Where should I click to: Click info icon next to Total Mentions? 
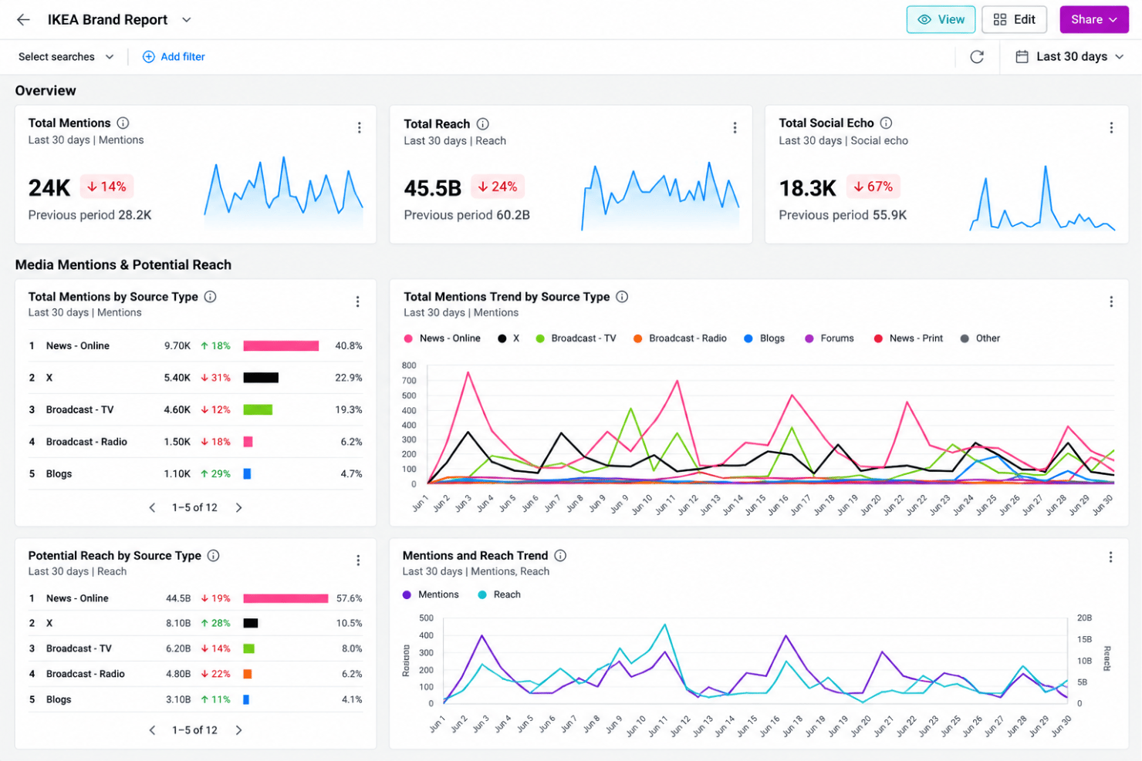click(x=123, y=123)
